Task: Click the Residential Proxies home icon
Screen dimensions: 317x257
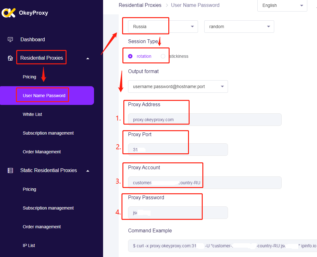Action: [x=10, y=58]
